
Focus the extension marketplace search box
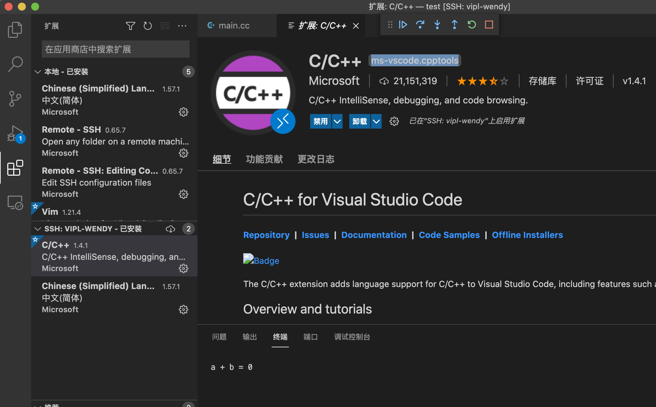click(115, 49)
